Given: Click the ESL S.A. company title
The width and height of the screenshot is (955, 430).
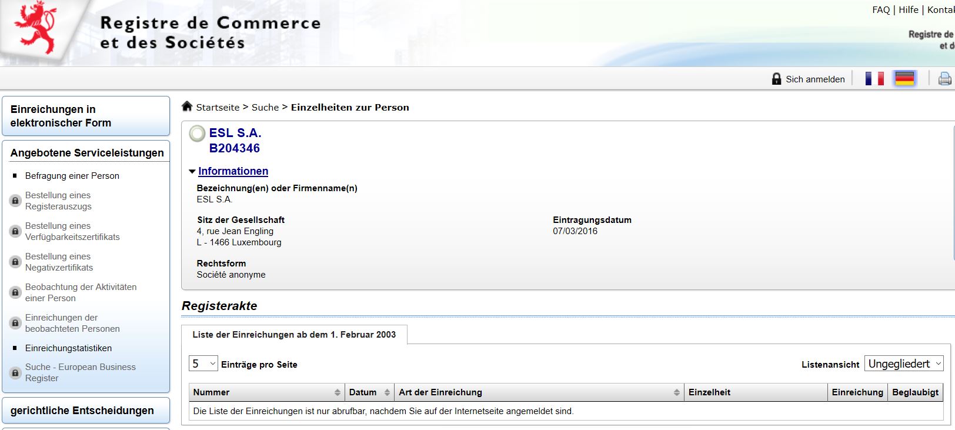Looking at the screenshot, I should 235,133.
